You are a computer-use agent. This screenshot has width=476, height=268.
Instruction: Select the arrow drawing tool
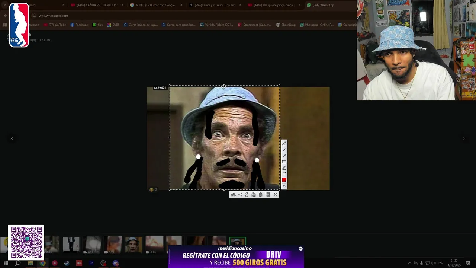pos(284,156)
